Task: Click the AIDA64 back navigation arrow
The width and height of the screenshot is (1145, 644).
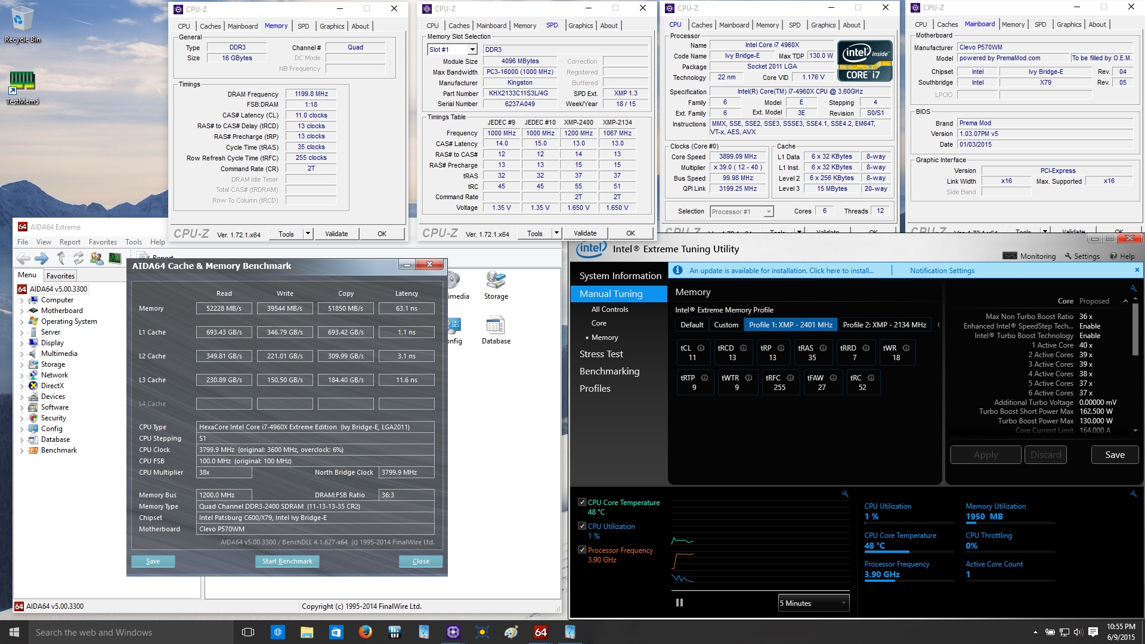Action: (23, 258)
